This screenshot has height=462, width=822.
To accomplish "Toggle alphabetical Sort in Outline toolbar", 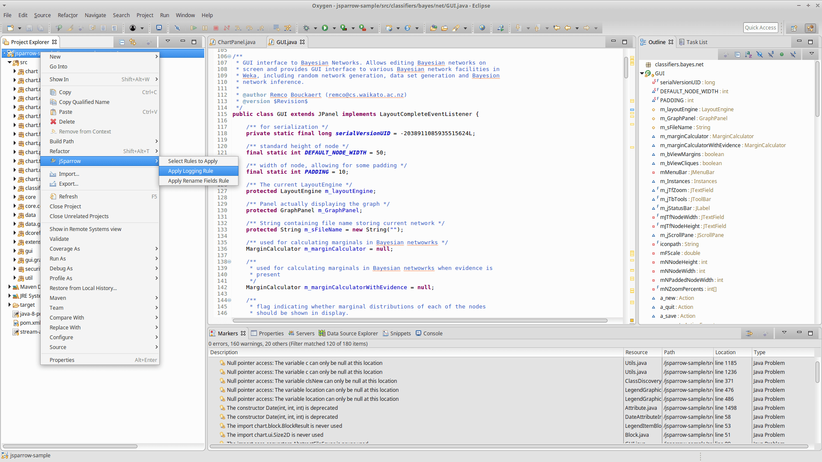I will [748, 54].
